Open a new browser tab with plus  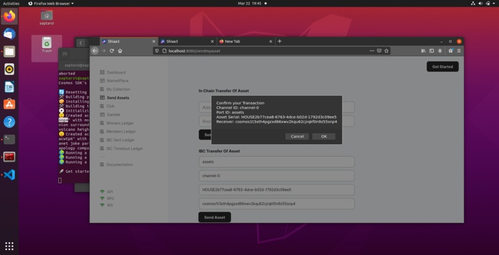(x=279, y=41)
